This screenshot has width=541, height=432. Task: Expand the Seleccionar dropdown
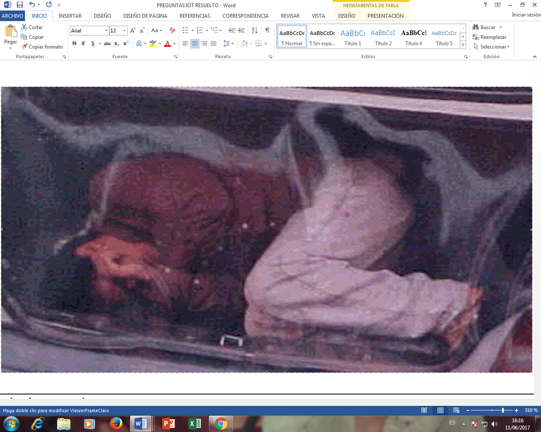[x=508, y=47]
